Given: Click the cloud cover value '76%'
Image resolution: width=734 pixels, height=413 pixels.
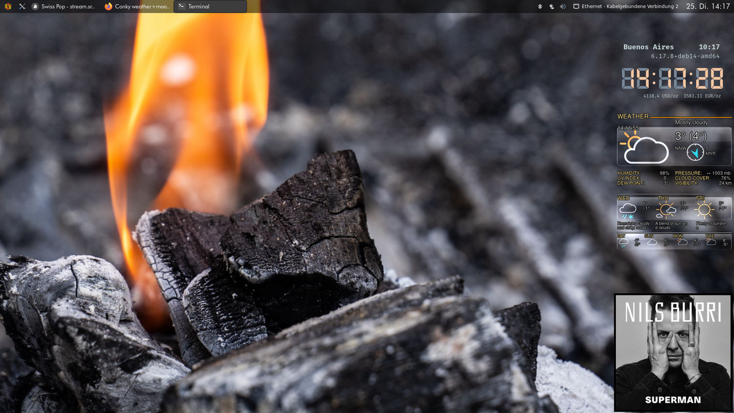Looking at the screenshot, I should [725, 178].
